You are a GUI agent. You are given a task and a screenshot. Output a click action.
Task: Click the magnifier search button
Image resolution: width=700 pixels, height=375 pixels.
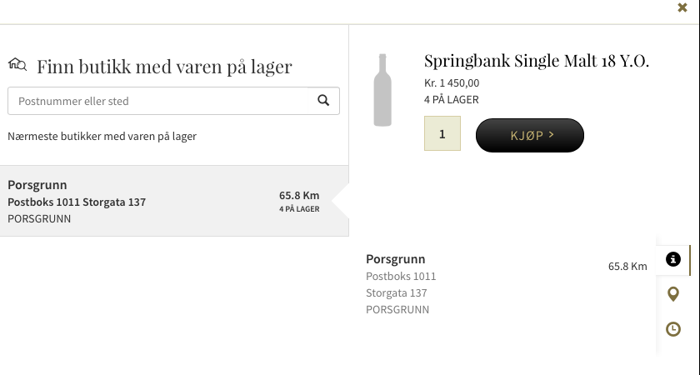click(x=324, y=101)
